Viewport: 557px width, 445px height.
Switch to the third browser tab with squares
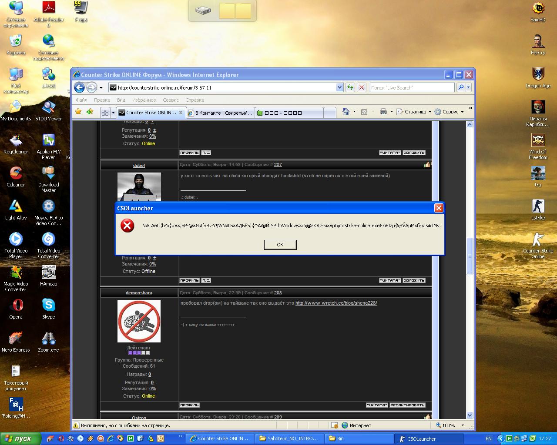pyautogui.click(x=289, y=113)
